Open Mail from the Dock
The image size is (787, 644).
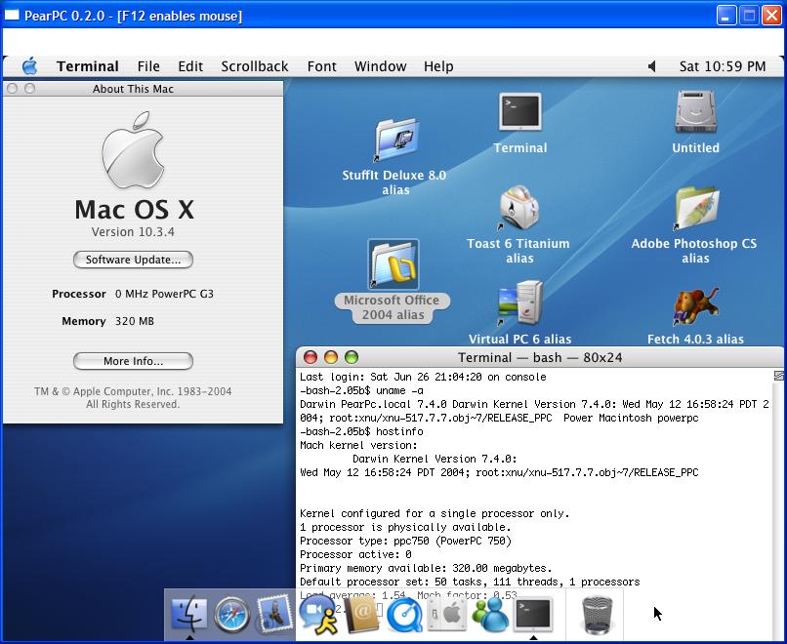pyautogui.click(x=274, y=614)
